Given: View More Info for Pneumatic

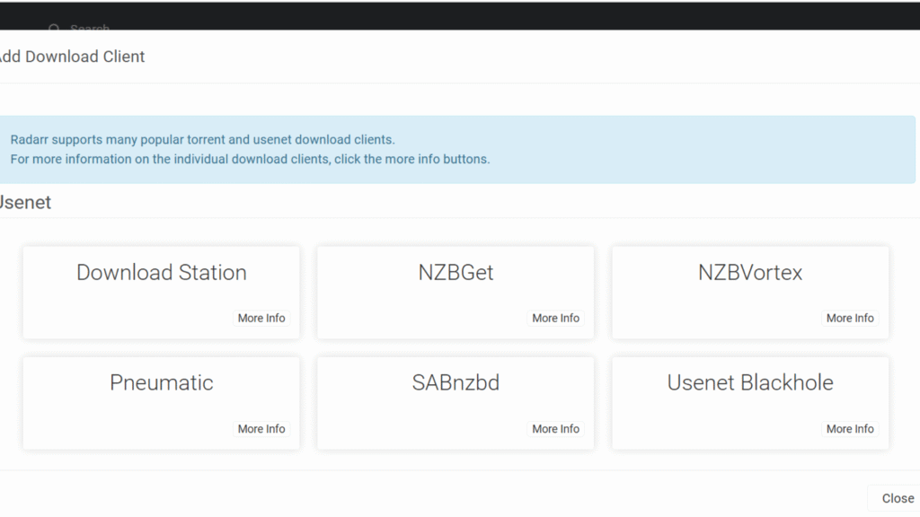Looking at the screenshot, I should (261, 429).
